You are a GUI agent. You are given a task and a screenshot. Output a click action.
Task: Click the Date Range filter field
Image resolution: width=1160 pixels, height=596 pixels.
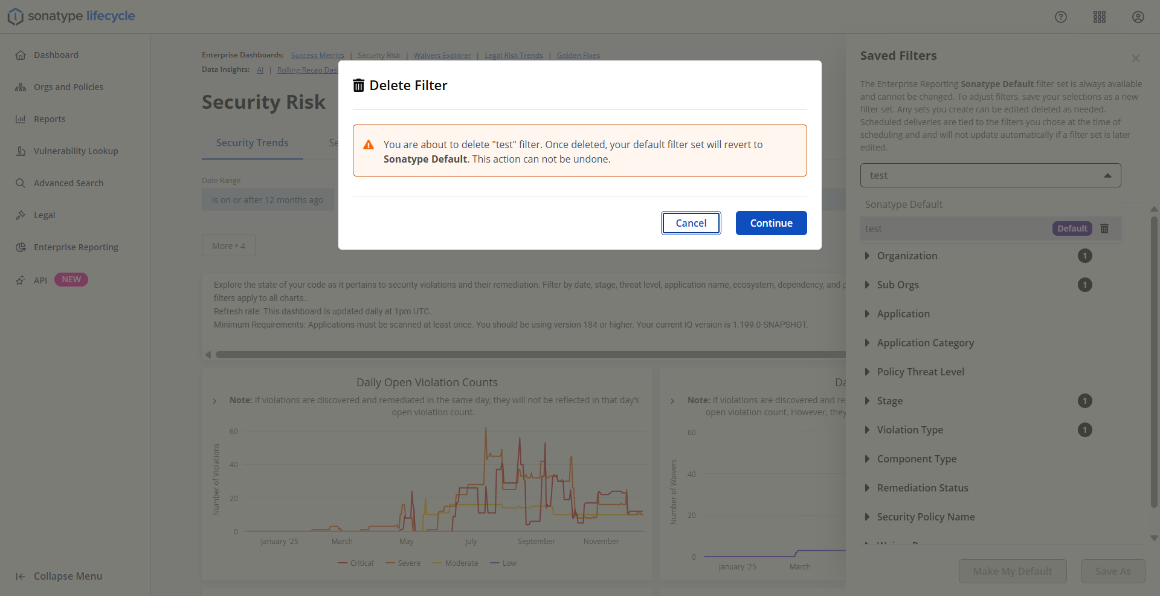(x=268, y=199)
